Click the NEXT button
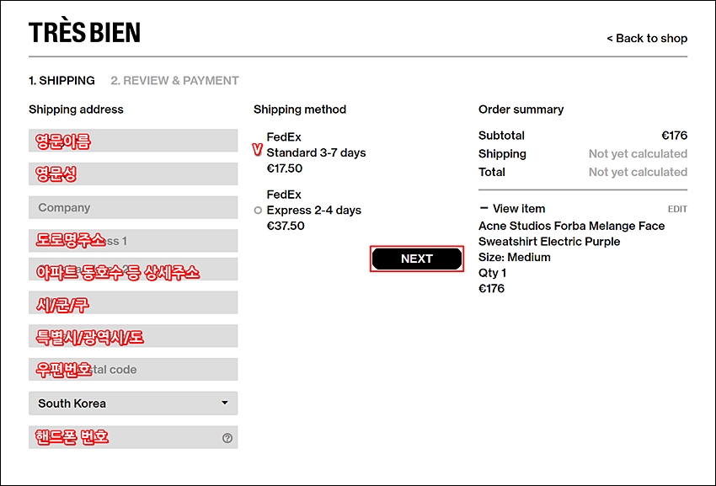This screenshot has height=486, width=716. tap(416, 259)
